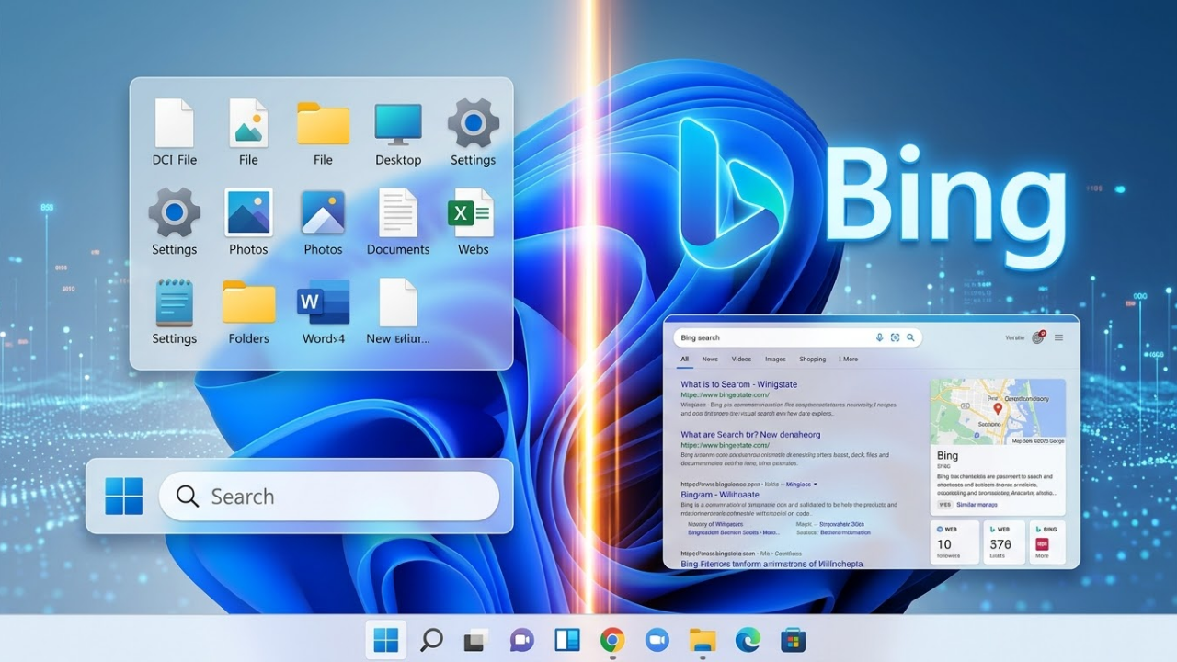Click the Bing title in info card
The height and width of the screenshot is (662, 1177).
click(947, 455)
